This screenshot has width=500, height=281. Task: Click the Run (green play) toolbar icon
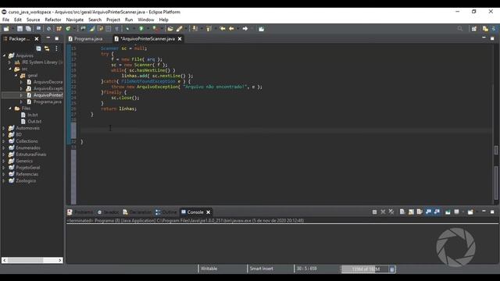(141, 29)
